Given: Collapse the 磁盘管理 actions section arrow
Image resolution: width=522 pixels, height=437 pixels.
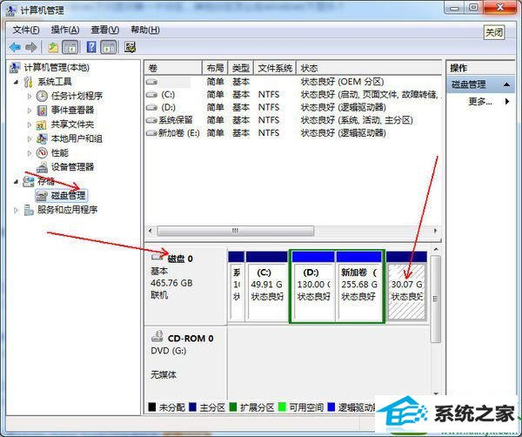Looking at the screenshot, I should [506, 84].
